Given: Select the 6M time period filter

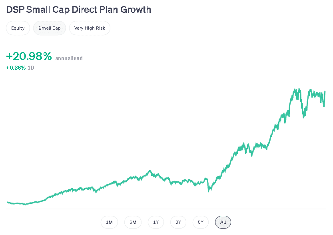Looking at the screenshot, I should point(133,222).
